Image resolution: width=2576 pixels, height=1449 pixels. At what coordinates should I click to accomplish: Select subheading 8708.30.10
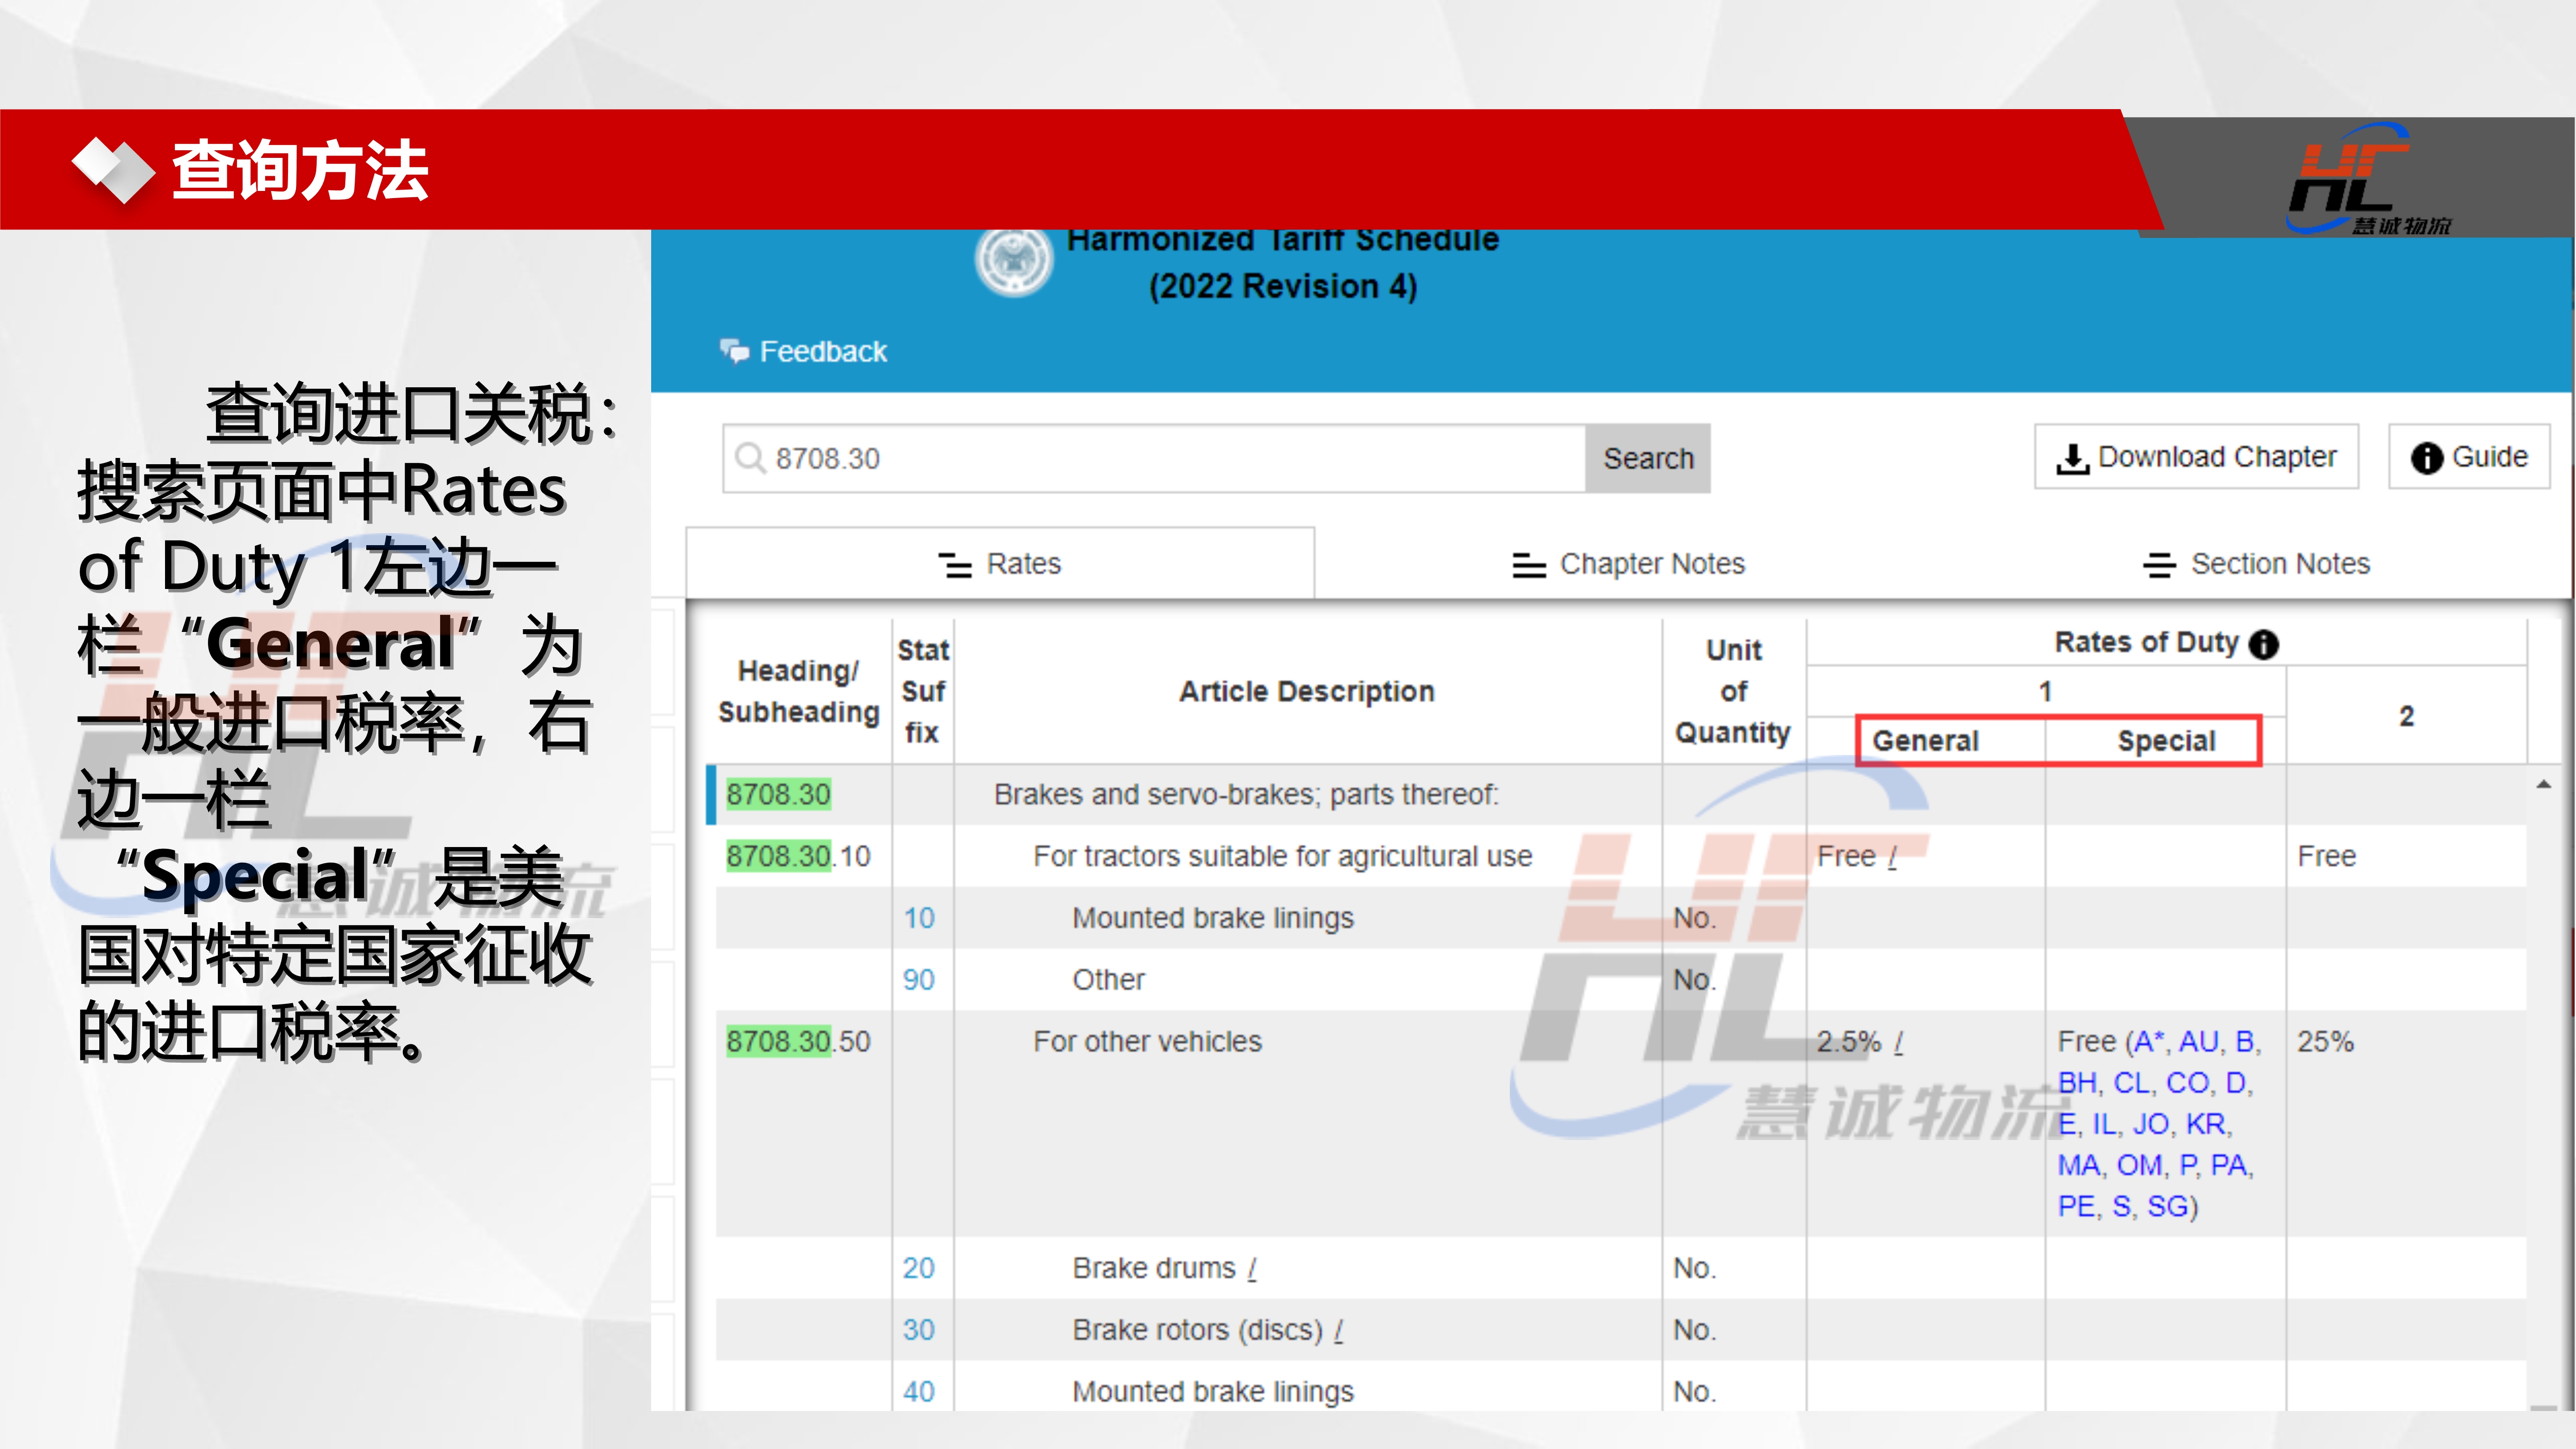click(798, 856)
